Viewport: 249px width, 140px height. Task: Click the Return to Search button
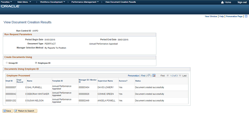coord(25,111)
